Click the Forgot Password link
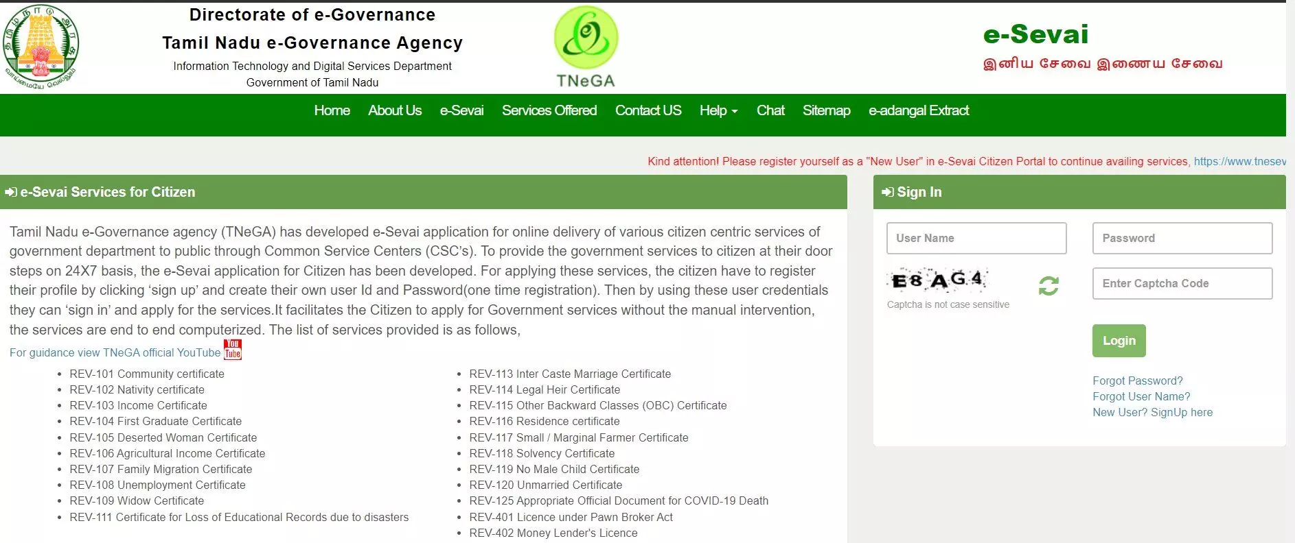Screen dimensions: 1295x543 1137,381
